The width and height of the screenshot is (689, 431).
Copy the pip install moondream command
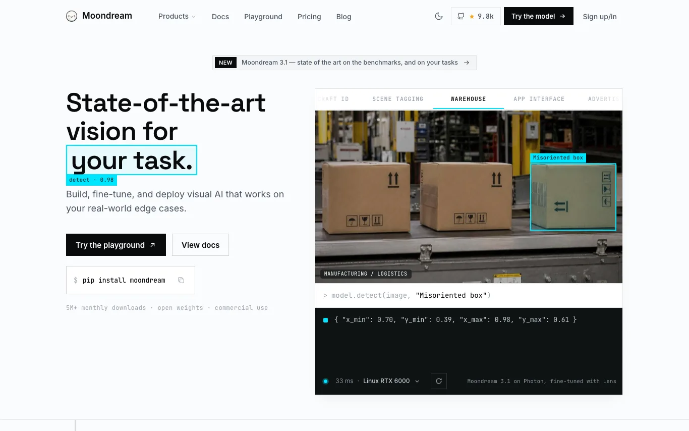click(x=181, y=280)
